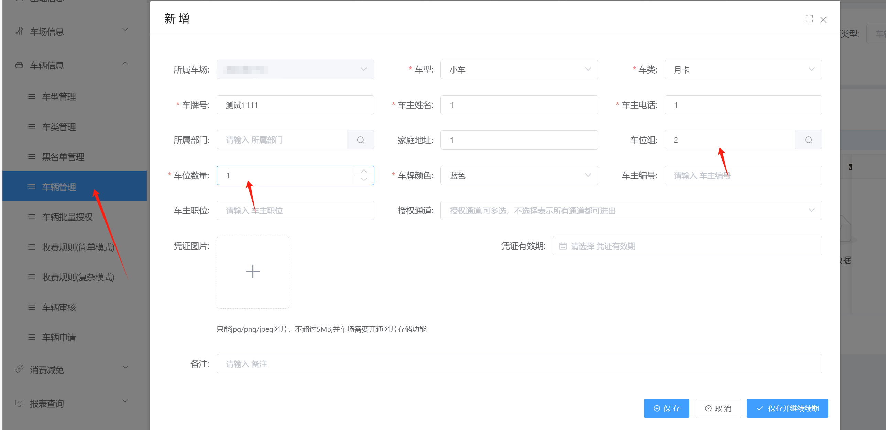886x430 pixels.
Task: Expand the 消费减免 sidebar section
Action: point(125,367)
